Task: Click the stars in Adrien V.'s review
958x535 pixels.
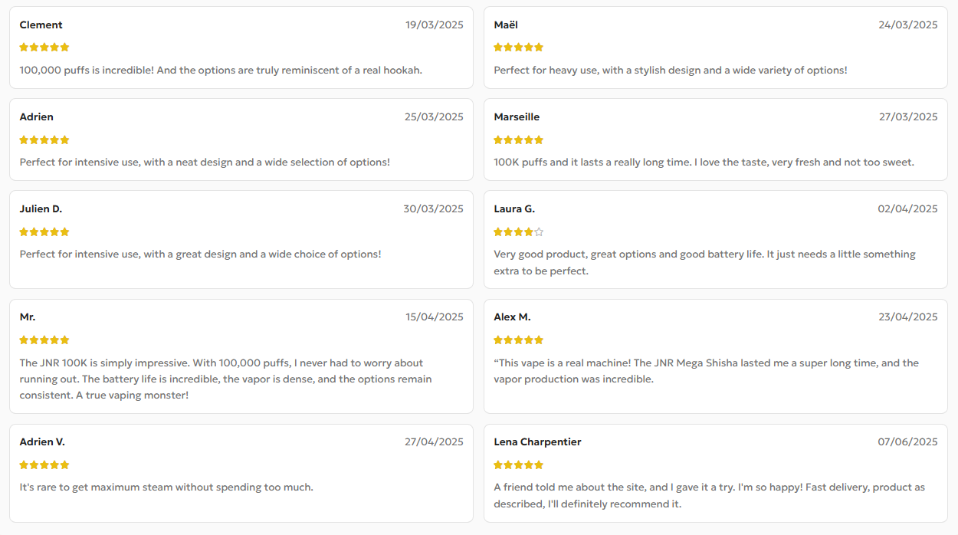Action: [x=44, y=465]
